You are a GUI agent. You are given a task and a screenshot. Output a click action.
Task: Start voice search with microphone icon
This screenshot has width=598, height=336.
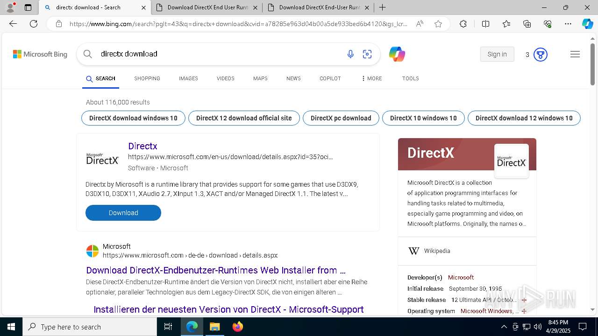click(350, 54)
